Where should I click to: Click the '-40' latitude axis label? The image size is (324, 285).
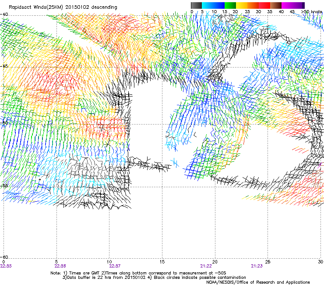point(4,14)
